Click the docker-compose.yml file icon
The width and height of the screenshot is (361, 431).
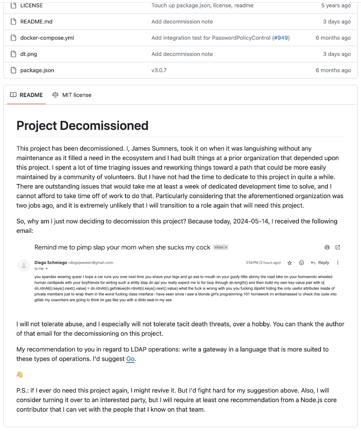click(13, 38)
